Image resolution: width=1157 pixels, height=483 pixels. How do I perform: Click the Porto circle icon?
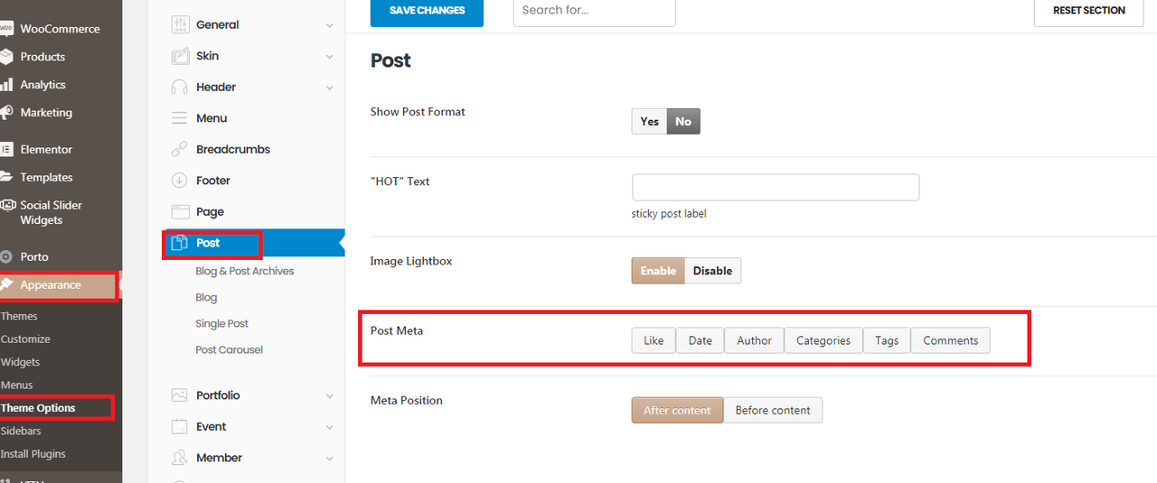(x=5, y=257)
